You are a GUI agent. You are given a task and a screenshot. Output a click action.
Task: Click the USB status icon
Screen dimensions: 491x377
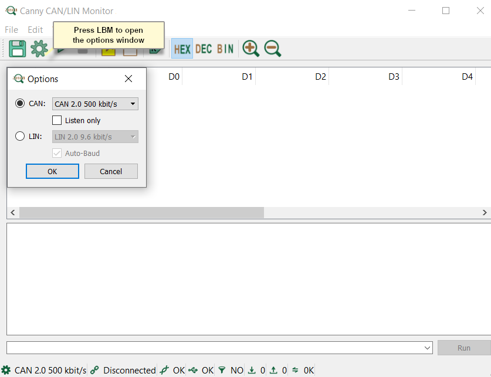click(193, 370)
